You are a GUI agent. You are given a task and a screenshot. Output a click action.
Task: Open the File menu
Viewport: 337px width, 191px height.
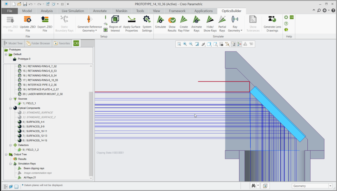point(10,11)
